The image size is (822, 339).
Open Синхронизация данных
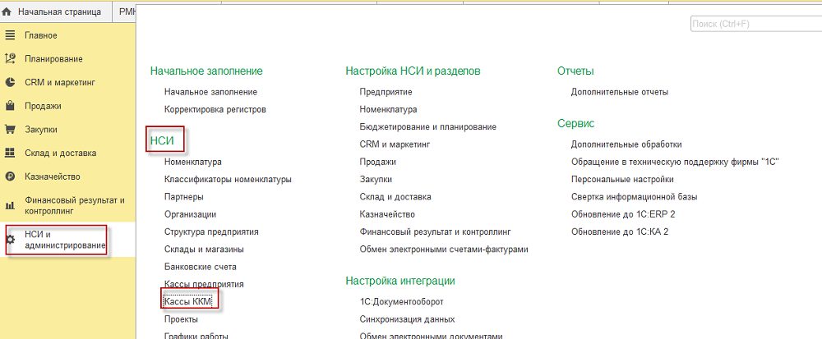[407, 319]
